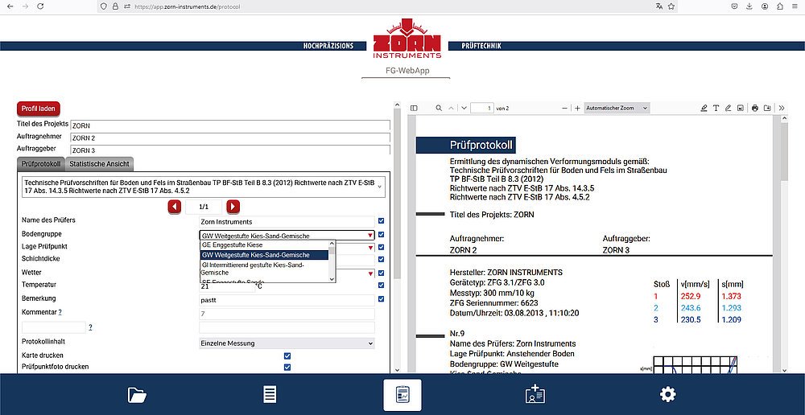805x415 pixels.
Task: Toggle the Karte drucken checkbox
Action: click(x=287, y=355)
